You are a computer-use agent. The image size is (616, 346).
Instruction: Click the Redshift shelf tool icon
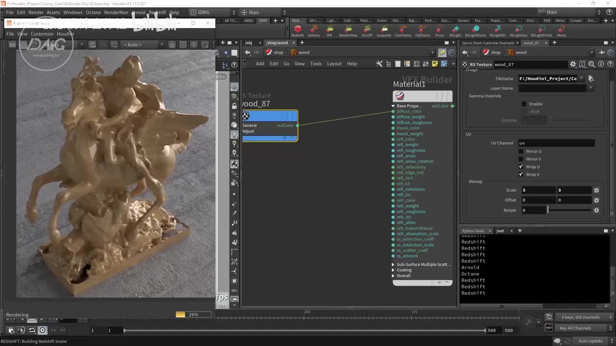click(297, 30)
